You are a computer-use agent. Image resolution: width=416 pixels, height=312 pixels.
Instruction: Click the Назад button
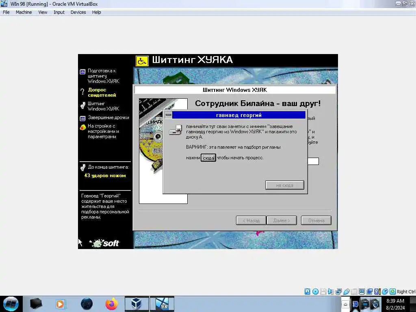(251, 221)
